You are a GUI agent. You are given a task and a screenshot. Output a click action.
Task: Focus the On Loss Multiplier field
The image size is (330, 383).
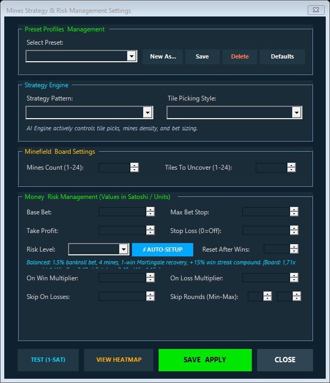point(266,278)
